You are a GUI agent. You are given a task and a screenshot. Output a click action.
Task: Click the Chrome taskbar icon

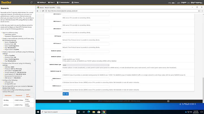point(104,112)
